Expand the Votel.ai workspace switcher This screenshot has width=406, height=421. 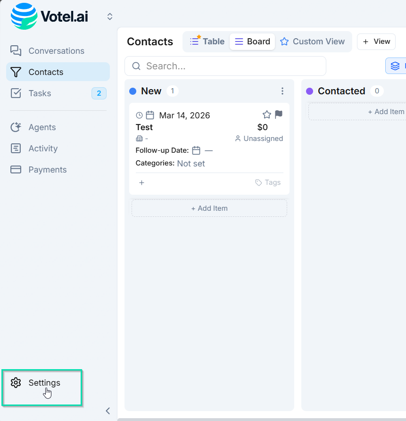[x=110, y=17]
